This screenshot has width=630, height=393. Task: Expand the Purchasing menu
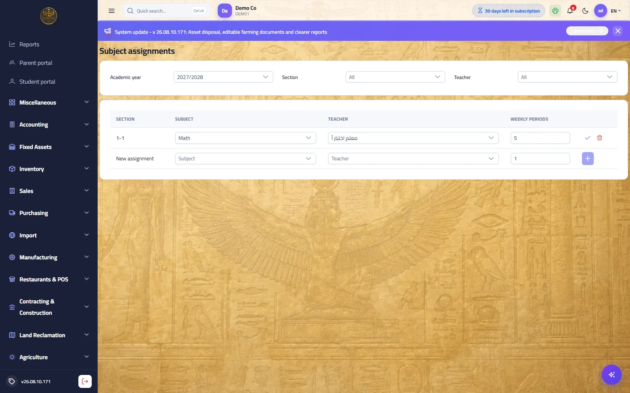pyautogui.click(x=49, y=213)
